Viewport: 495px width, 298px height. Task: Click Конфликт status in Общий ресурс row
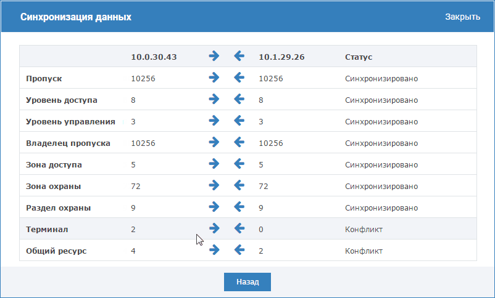(x=364, y=251)
